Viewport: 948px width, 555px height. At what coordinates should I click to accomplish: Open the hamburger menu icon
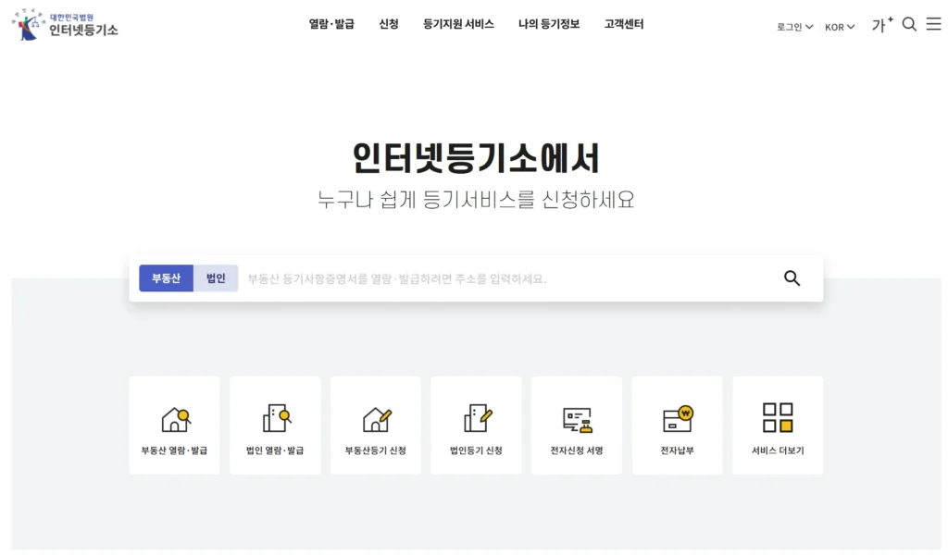click(x=933, y=25)
